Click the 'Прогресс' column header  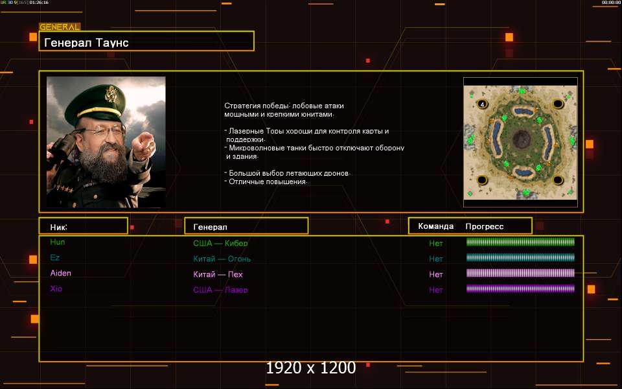(x=485, y=226)
